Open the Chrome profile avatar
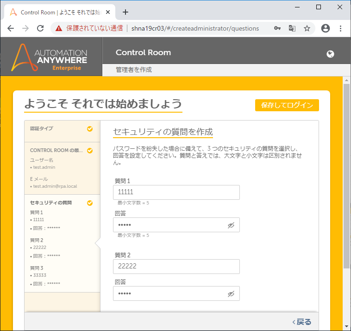The height and width of the screenshot is (331, 351). coord(326,28)
